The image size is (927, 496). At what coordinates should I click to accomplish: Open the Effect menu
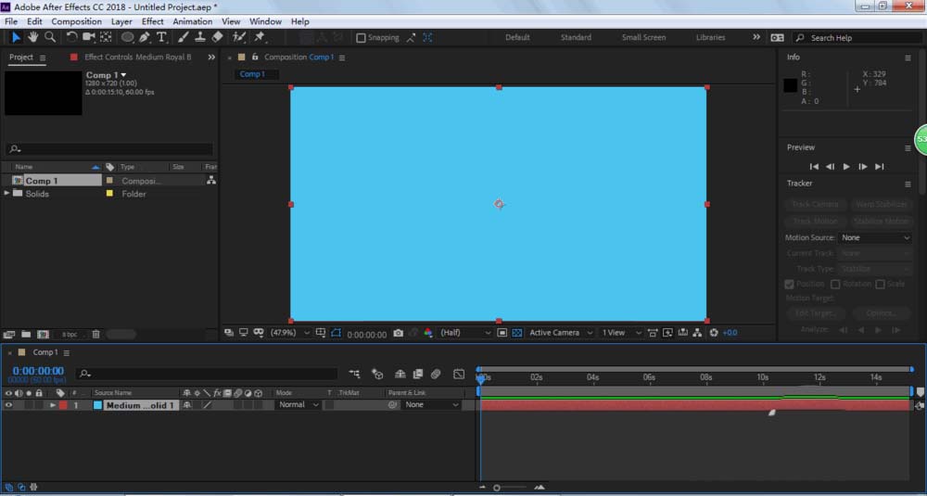tap(153, 21)
